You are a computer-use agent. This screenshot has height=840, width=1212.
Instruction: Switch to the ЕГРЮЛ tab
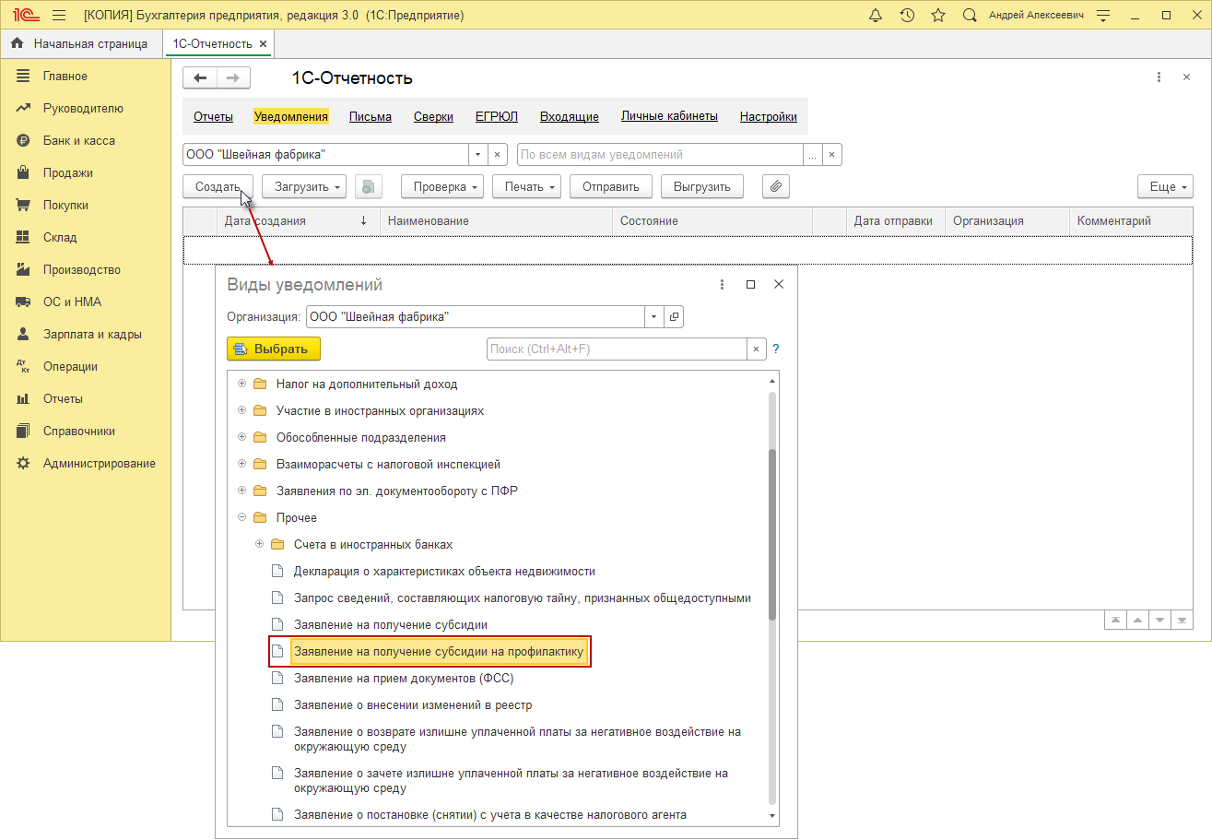pyautogui.click(x=497, y=116)
